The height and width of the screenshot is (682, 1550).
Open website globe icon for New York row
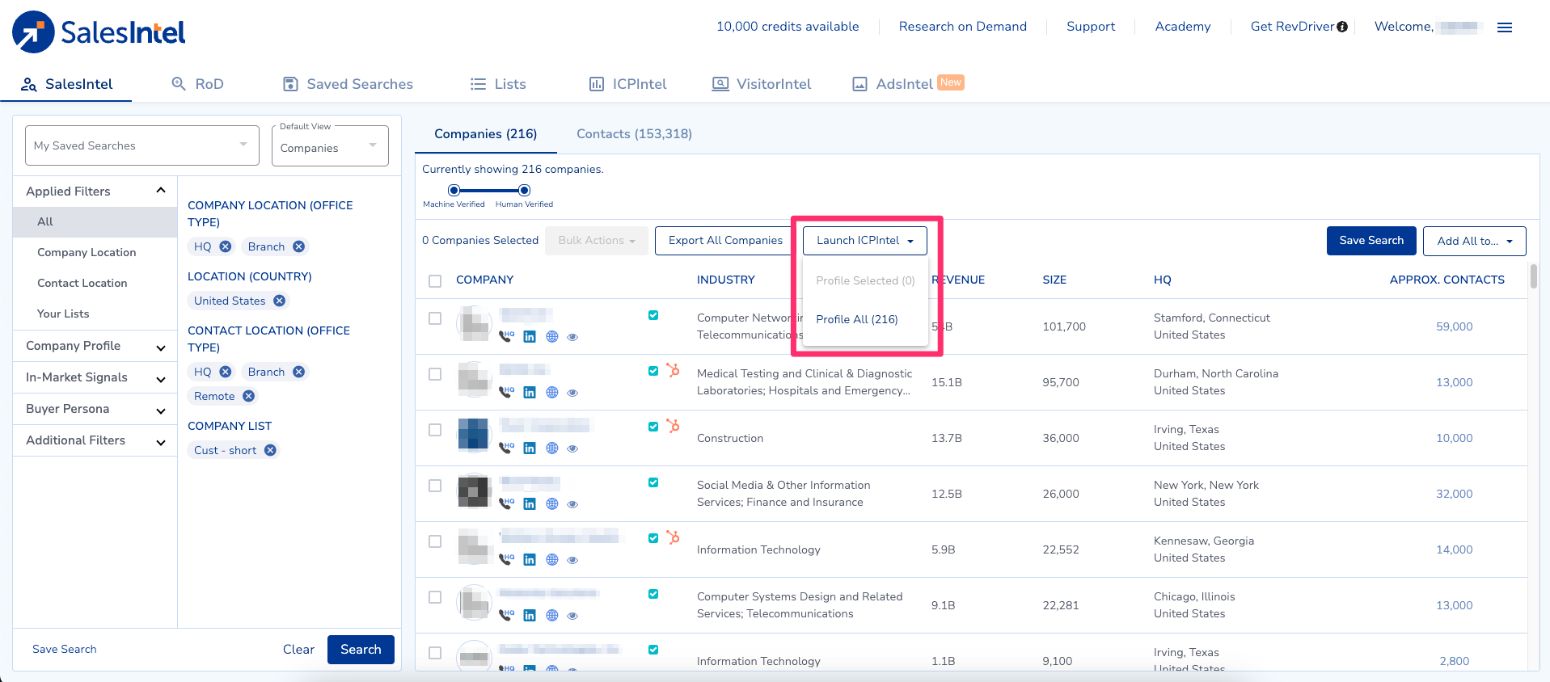pos(552,504)
